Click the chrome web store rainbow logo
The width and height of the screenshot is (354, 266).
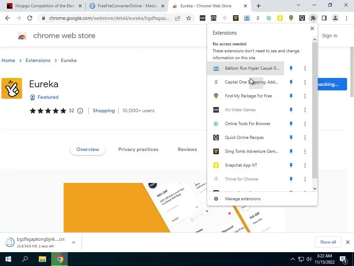pyautogui.click(x=22, y=36)
